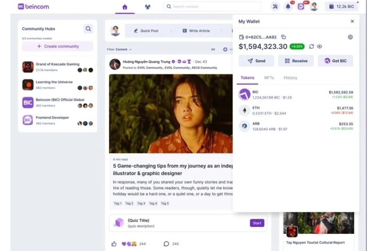Click the Send button
Viewport: 377px width, 251px height.
[x=256, y=61]
